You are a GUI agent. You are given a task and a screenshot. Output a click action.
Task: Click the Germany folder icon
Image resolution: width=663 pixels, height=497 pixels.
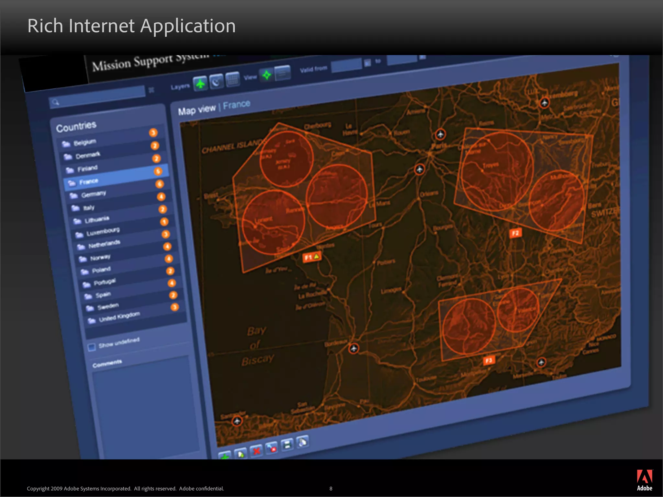click(x=74, y=196)
